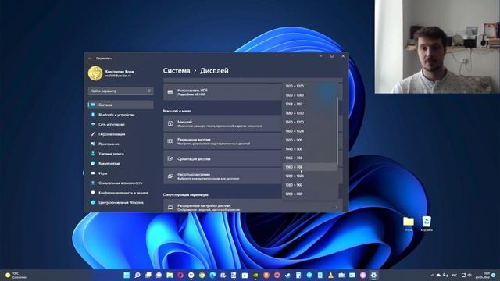Launch Google Chrome from the taskbar
The image size is (500, 281).
tap(202, 275)
